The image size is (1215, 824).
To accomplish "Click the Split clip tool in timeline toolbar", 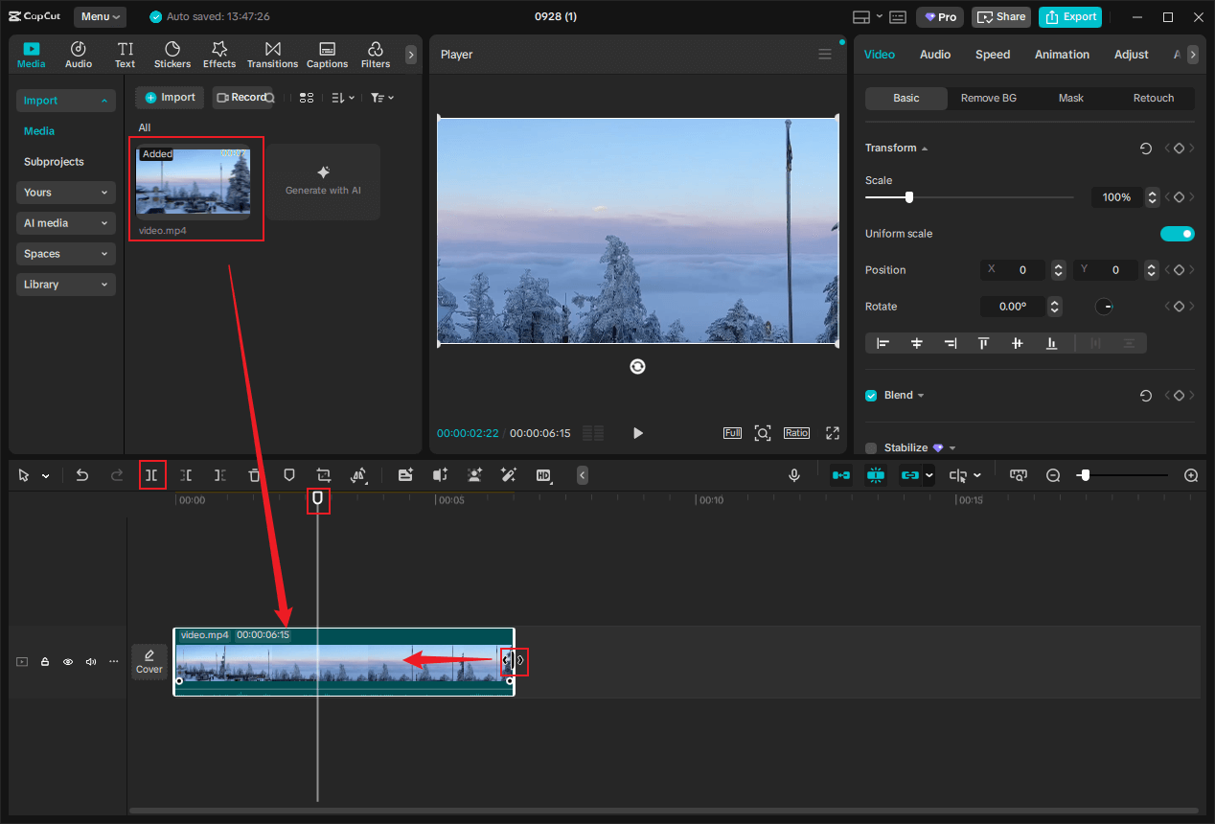I will point(151,475).
